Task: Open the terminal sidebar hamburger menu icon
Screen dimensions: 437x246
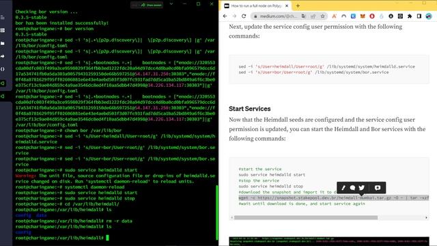Action: coord(3,18)
